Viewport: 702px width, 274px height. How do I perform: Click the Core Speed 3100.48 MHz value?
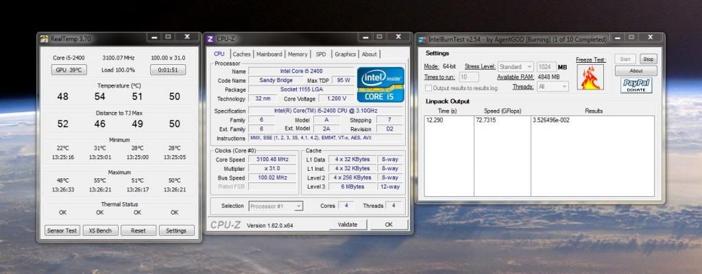point(273,159)
